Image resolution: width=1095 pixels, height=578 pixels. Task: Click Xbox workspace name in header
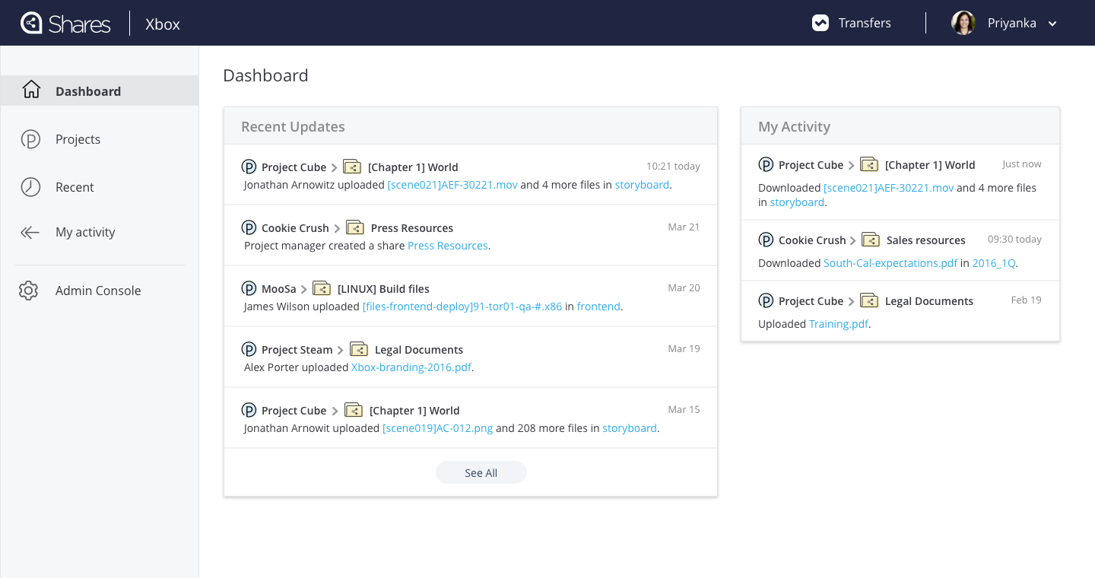[163, 24]
